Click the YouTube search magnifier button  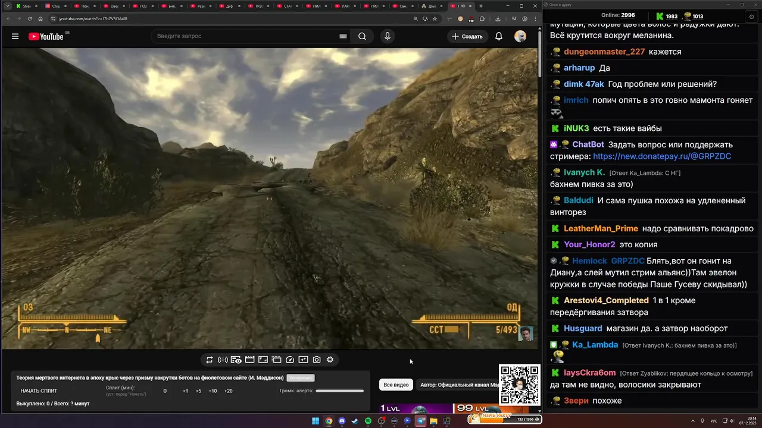coord(362,36)
